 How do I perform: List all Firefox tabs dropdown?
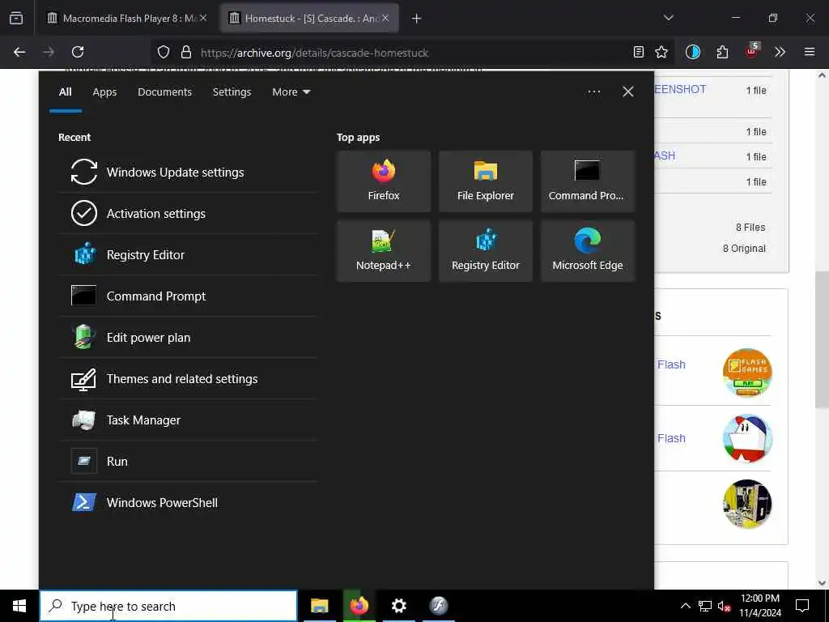[668, 18]
